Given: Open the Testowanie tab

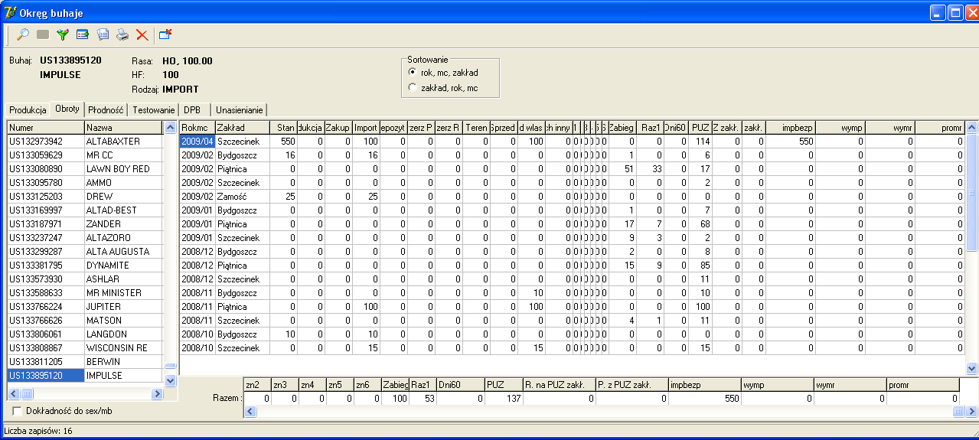Looking at the screenshot, I should pyautogui.click(x=154, y=110).
